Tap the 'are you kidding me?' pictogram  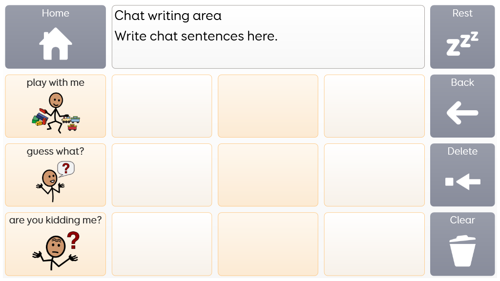point(56,250)
